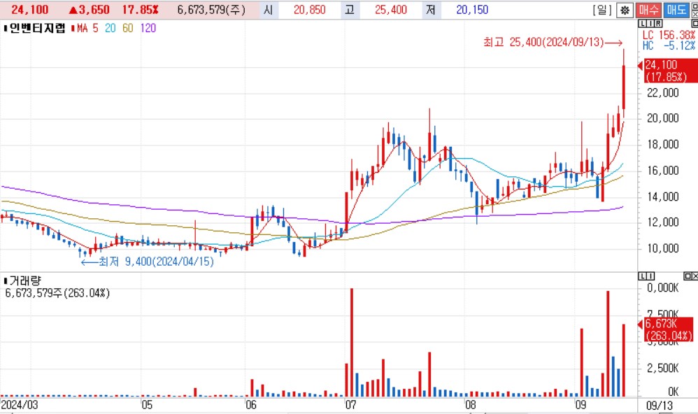Image resolution: width=698 pixels, height=414 pixels.
Task: Click volume 6,673,579(주) in header
Action: tap(211, 10)
